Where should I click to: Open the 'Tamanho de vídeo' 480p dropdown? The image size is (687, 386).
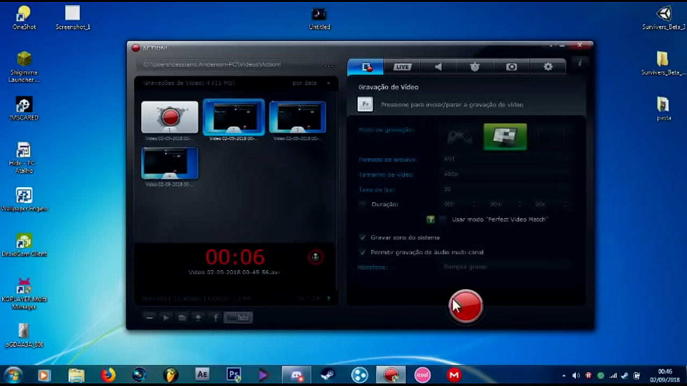click(505, 174)
